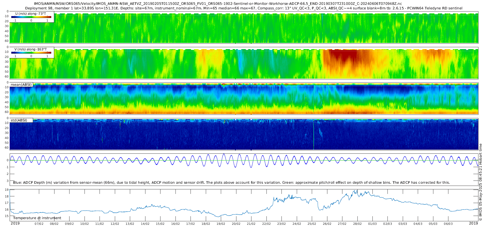This screenshot has height=228, width=483.
Task: Click date tick '10/02' on time axis
Action: click(x=85, y=224)
